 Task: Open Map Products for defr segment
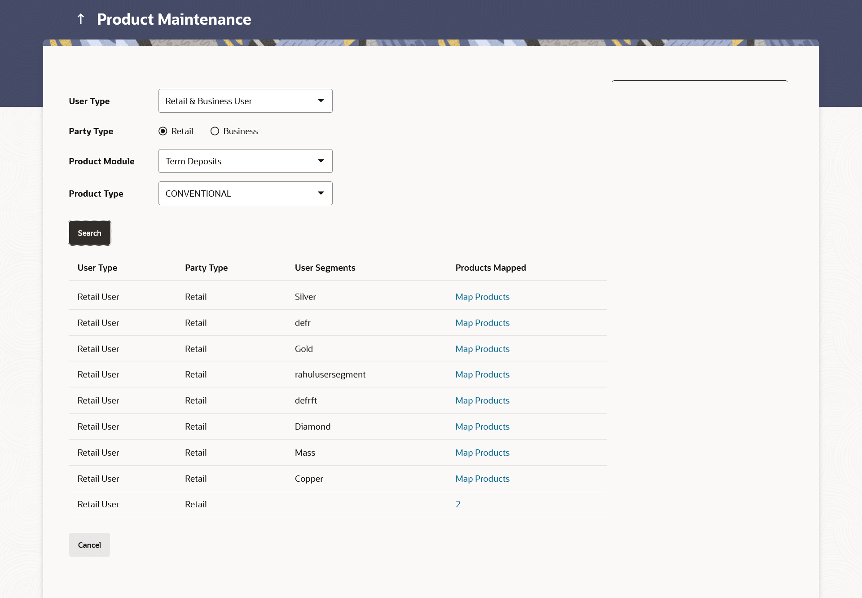482,323
